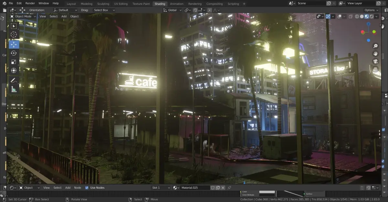The width and height of the screenshot is (388, 202).
Task: Switch perspective/orthographic with grid icon
Action: point(375,69)
